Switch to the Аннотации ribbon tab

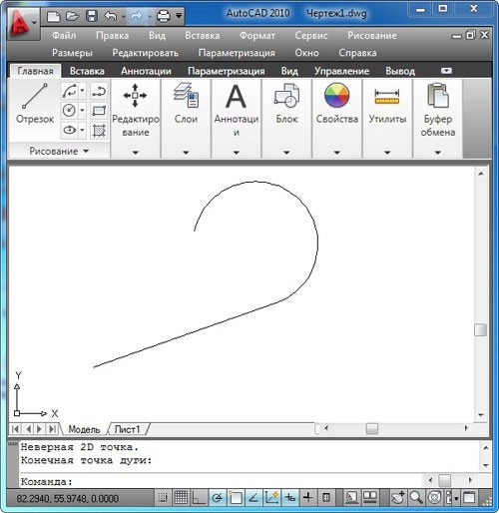point(146,71)
